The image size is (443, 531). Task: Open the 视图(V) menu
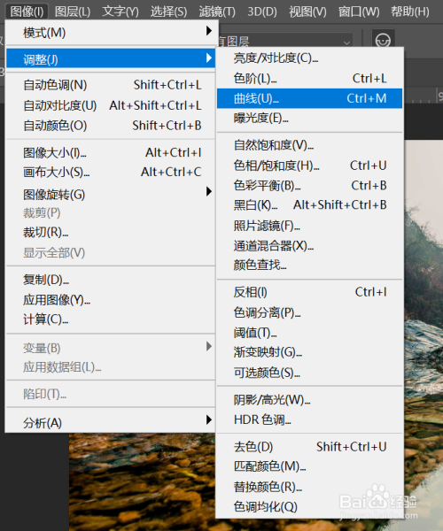coord(307,12)
